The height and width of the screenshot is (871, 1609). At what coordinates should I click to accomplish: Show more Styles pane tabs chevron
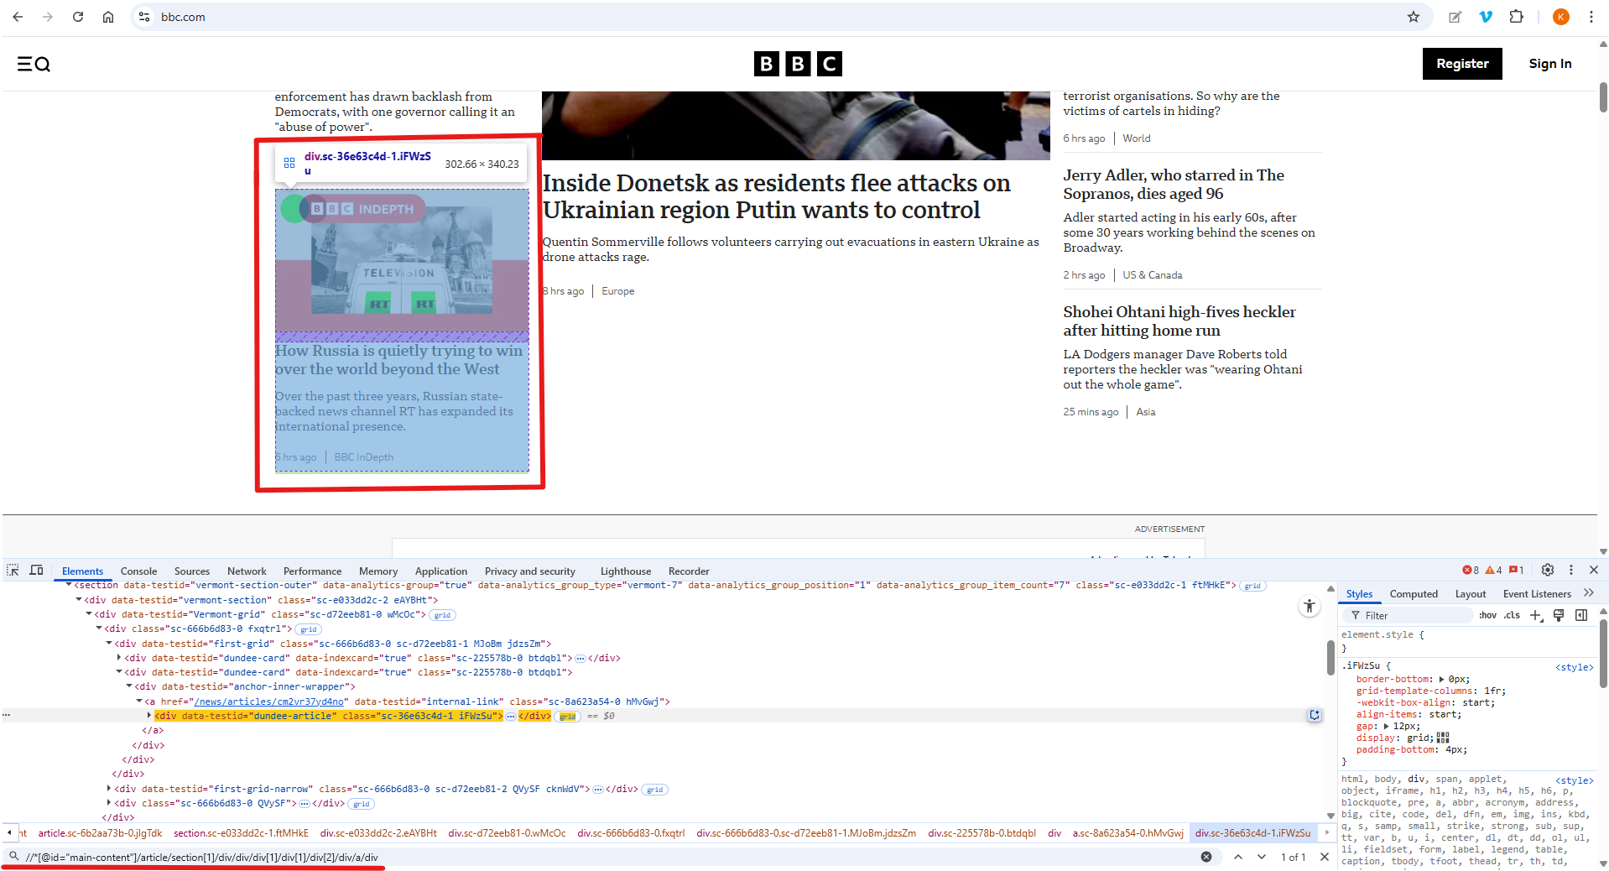[1588, 593]
